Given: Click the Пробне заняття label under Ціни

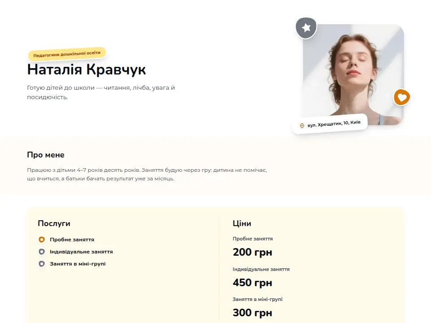Looking at the screenshot, I should click(x=253, y=239).
